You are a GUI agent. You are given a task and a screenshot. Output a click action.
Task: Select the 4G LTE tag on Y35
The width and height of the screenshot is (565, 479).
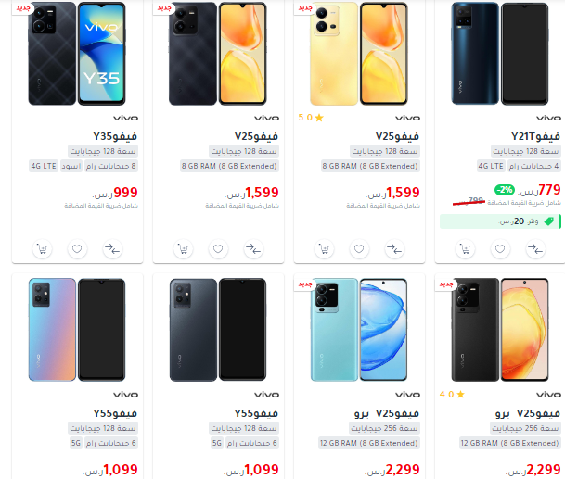(x=44, y=166)
